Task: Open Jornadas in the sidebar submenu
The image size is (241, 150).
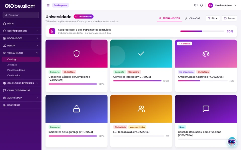Action: pos(12,65)
